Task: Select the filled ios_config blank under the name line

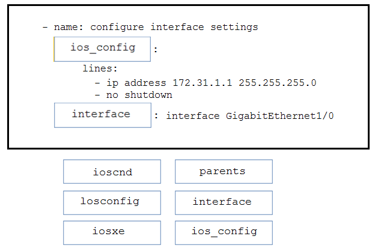Action: tap(102, 49)
